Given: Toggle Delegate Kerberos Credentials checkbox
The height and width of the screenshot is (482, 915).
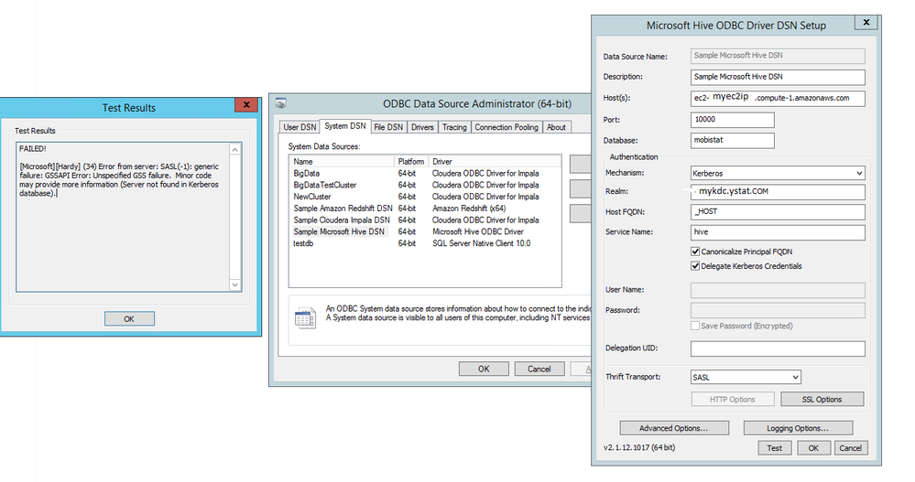Looking at the screenshot, I should pyautogui.click(x=695, y=266).
